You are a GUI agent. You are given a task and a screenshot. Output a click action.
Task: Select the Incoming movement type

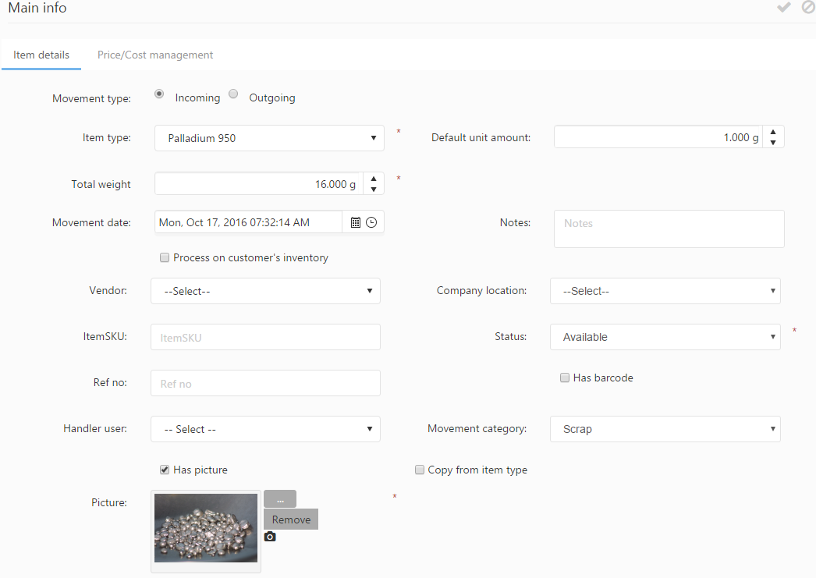pos(159,94)
